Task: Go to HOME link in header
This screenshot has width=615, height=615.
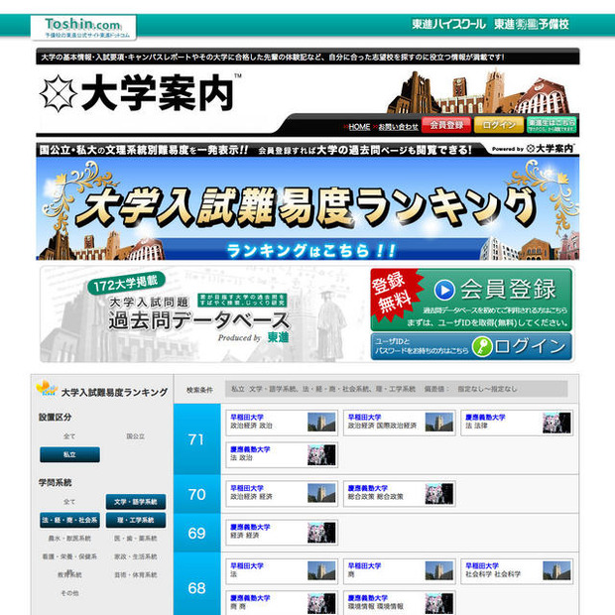Action: (x=359, y=127)
